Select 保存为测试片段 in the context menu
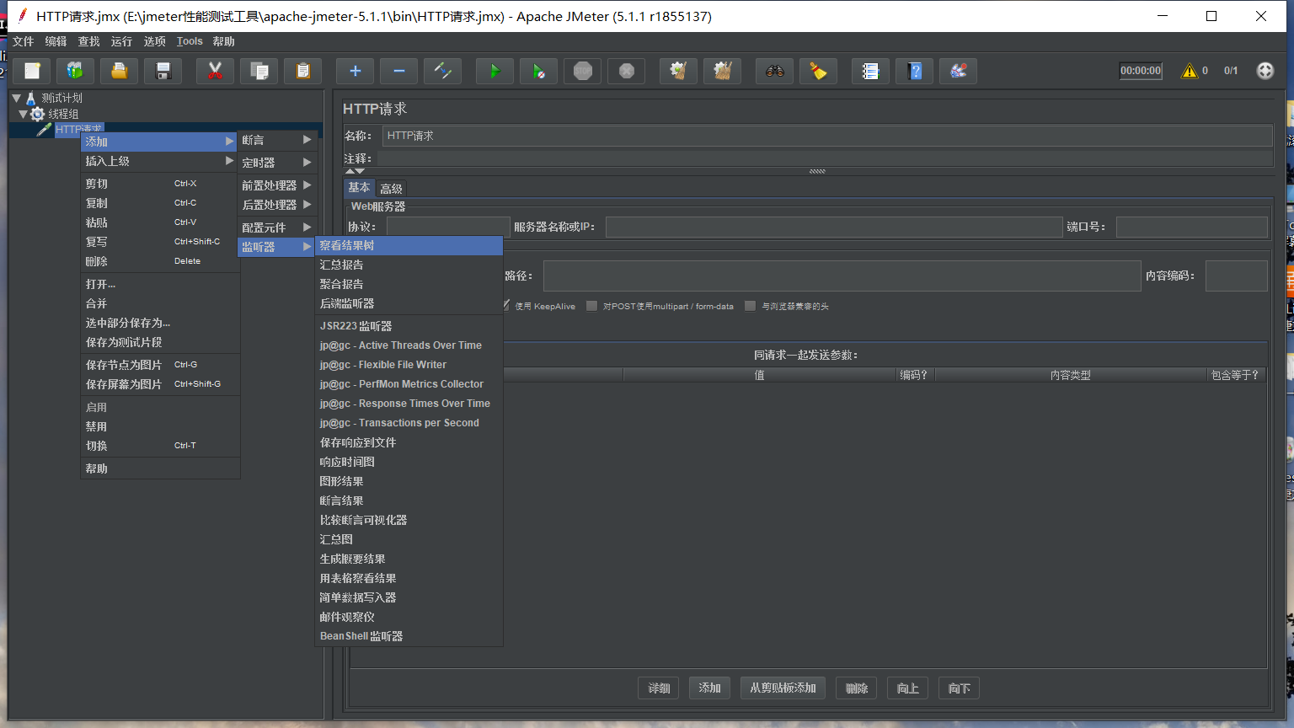The image size is (1294, 728). point(160,342)
